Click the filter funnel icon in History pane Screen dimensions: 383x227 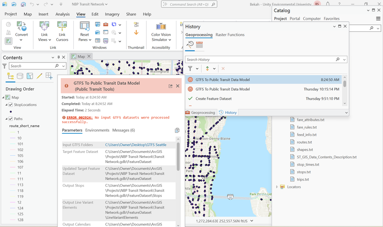point(190,69)
